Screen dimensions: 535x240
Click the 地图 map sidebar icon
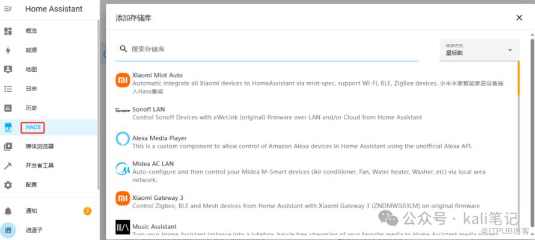[8, 70]
